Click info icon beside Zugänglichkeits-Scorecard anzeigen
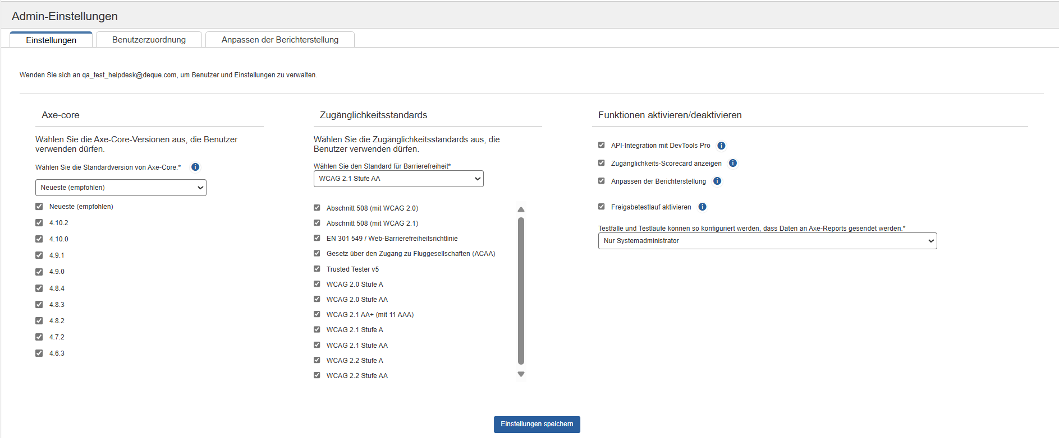This screenshot has width=1059, height=438. [732, 163]
